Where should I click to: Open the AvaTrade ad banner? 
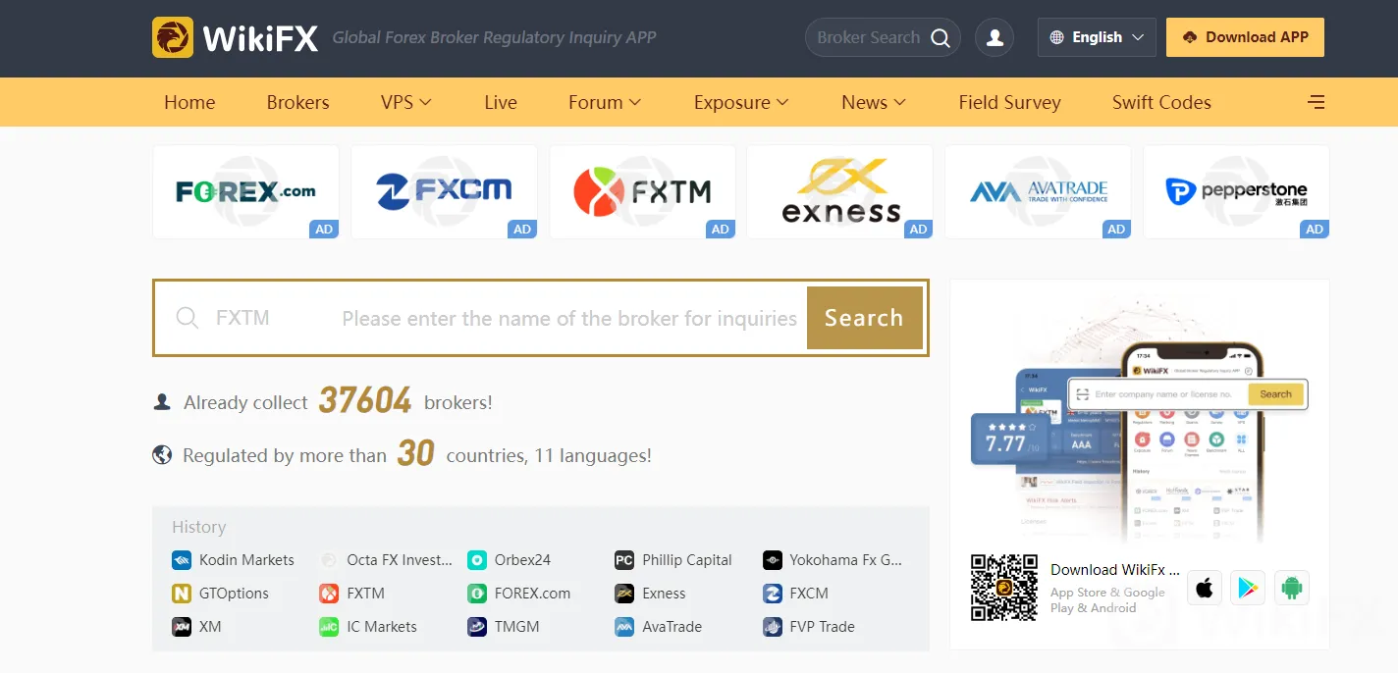pyautogui.click(x=1038, y=191)
